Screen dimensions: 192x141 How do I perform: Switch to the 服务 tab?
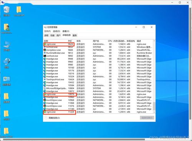point(74,35)
